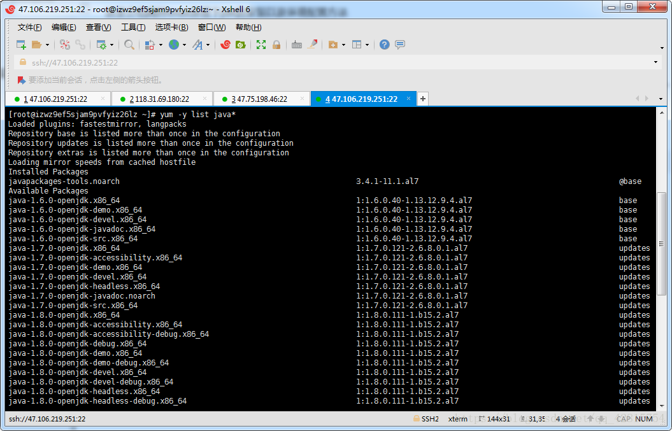Expand the Properties dropdown arrow
The width and height of the screenshot is (672, 431).
tap(112, 45)
